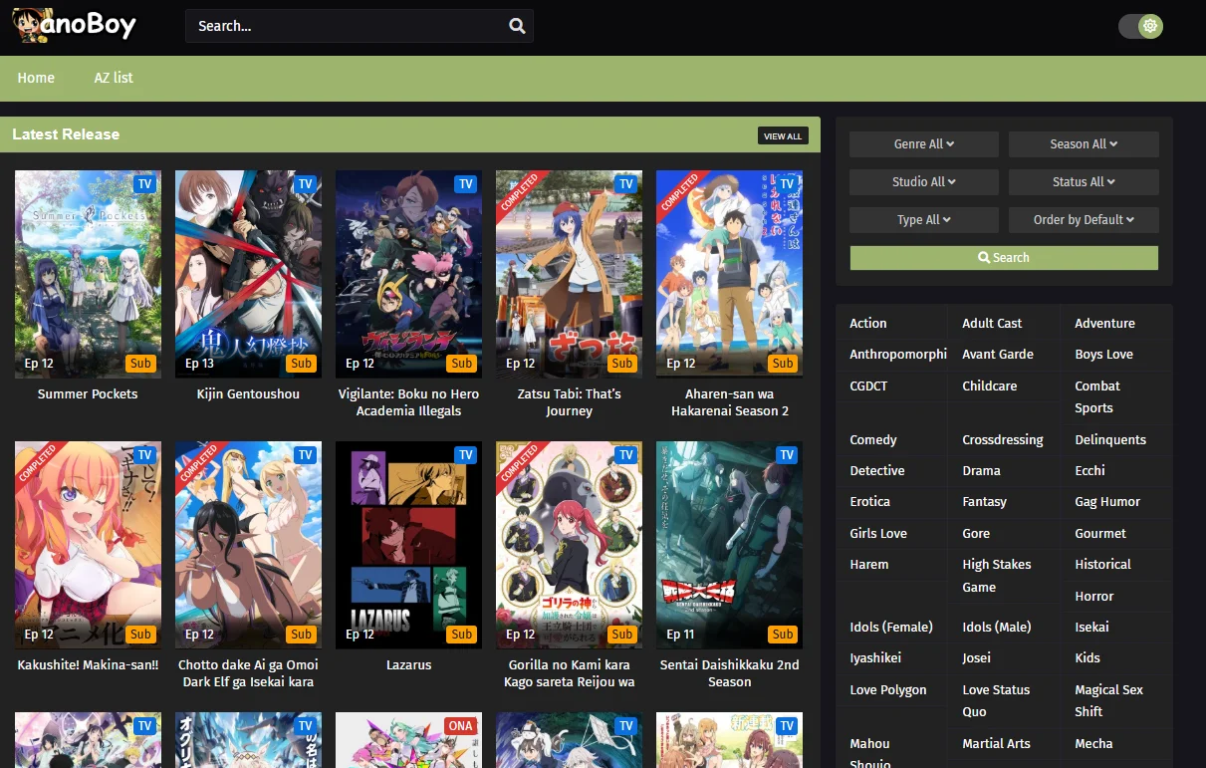This screenshot has width=1206, height=768.
Task: Toggle the theme switch with gear icon
Action: pos(1140,26)
